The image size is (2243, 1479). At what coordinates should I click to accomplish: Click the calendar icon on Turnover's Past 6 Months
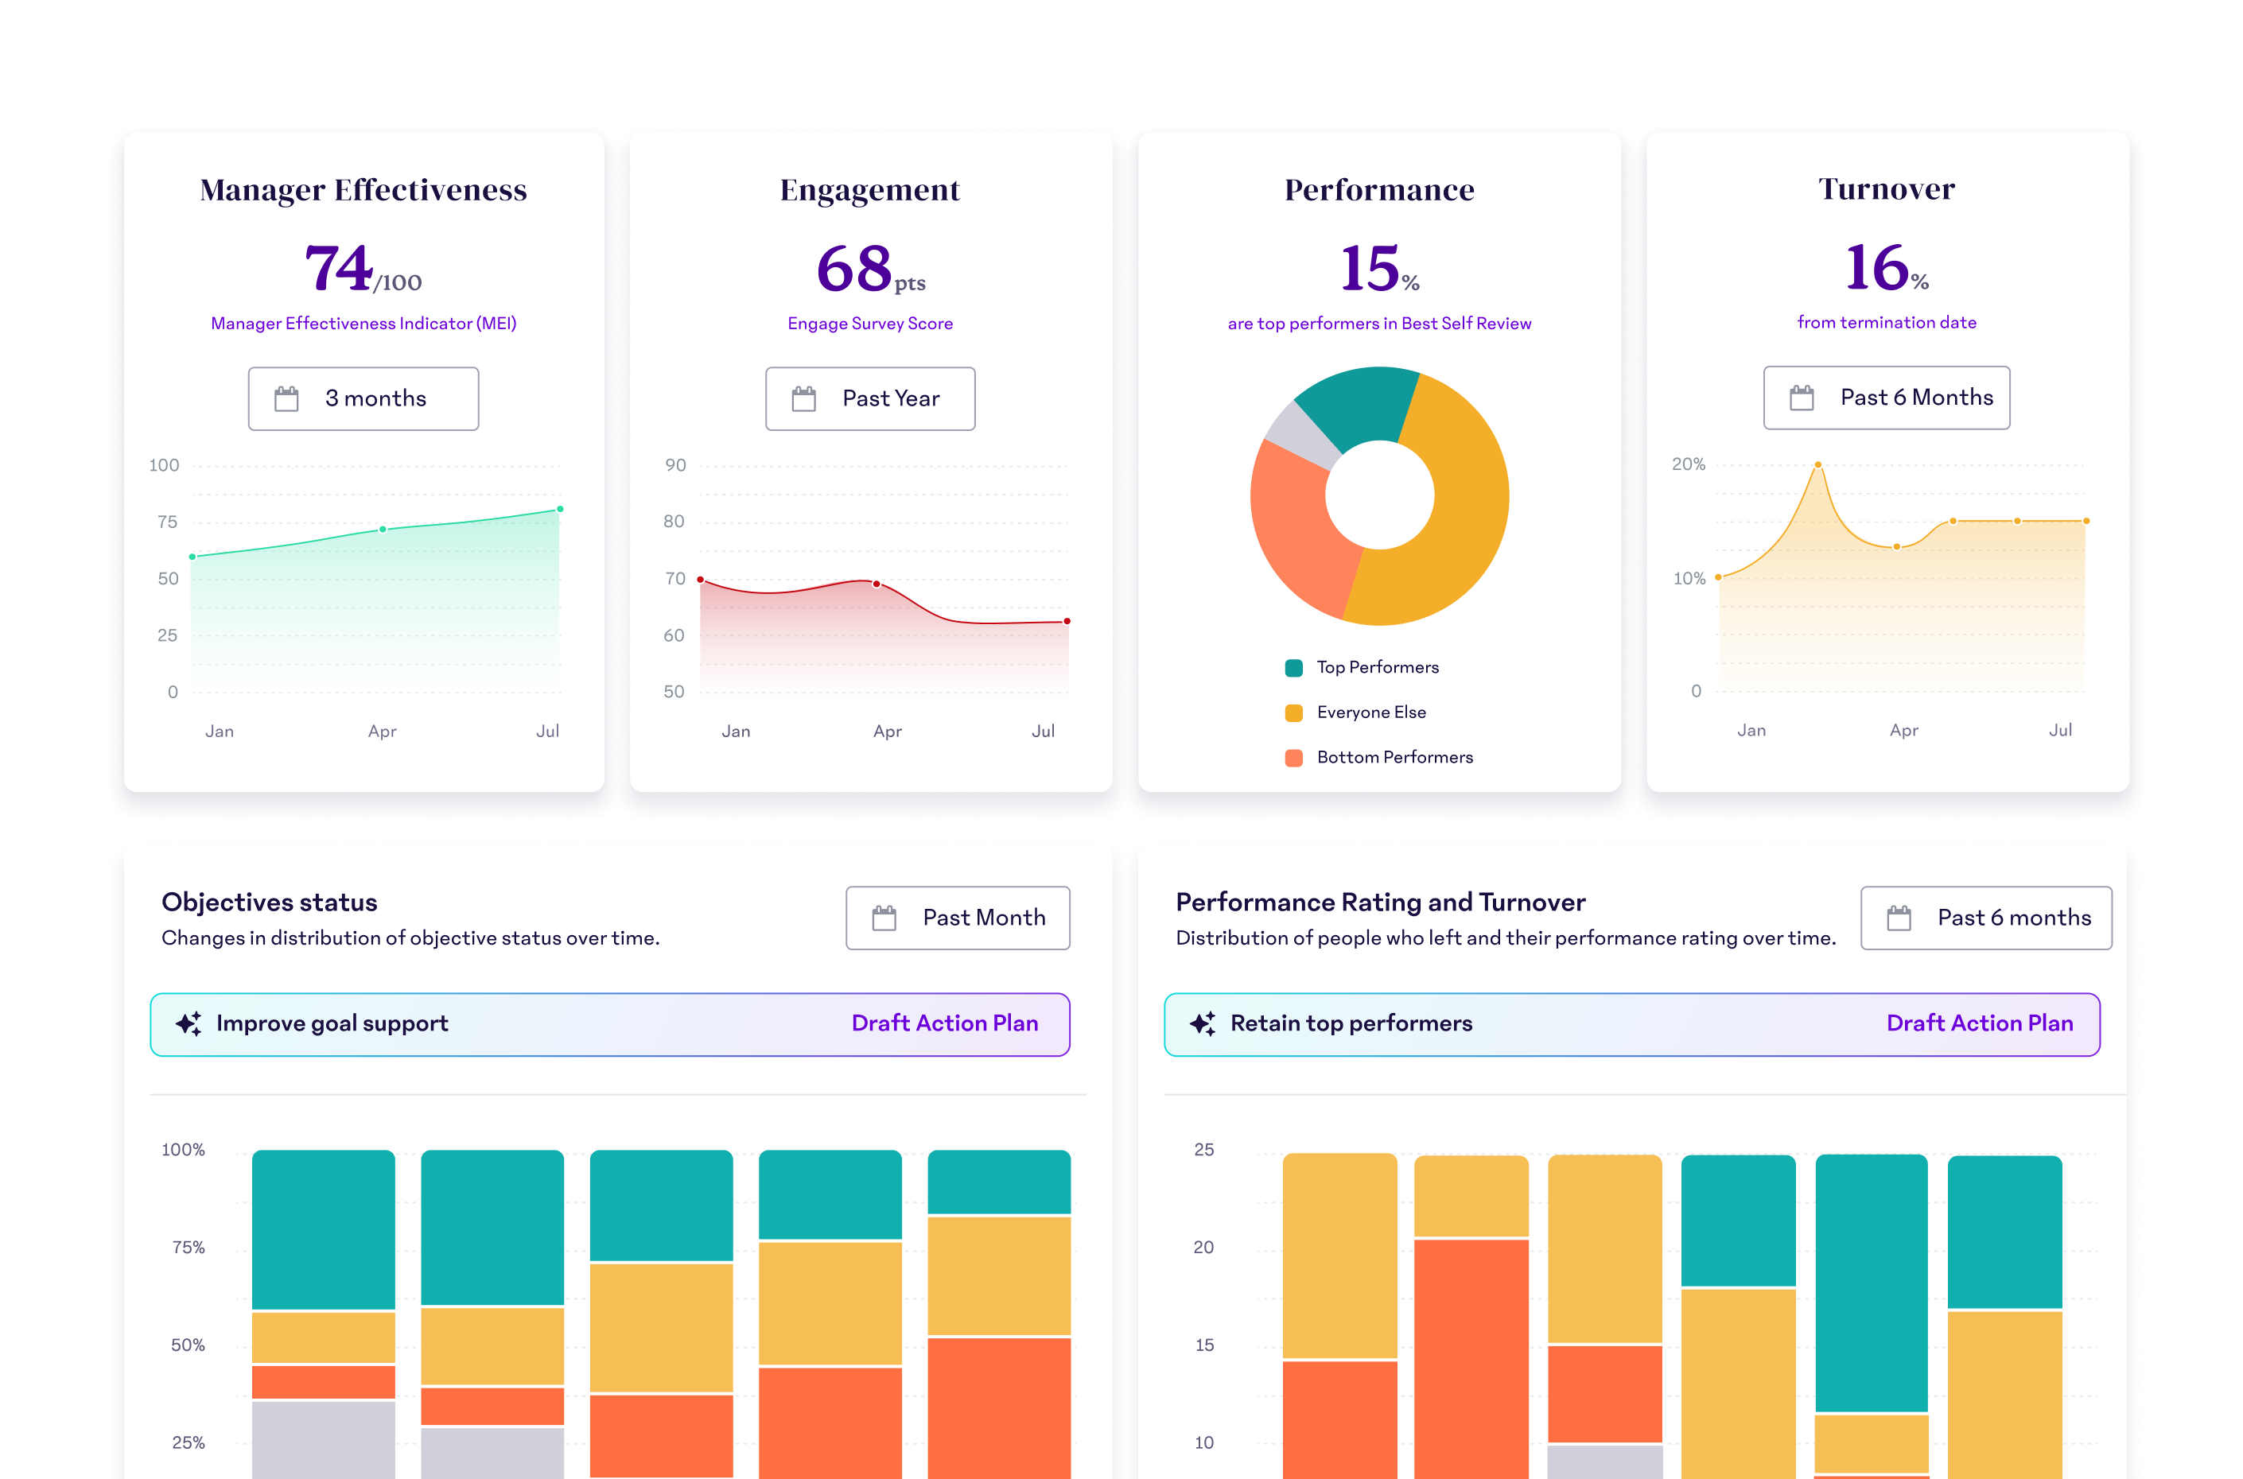[x=1802, y=397]
